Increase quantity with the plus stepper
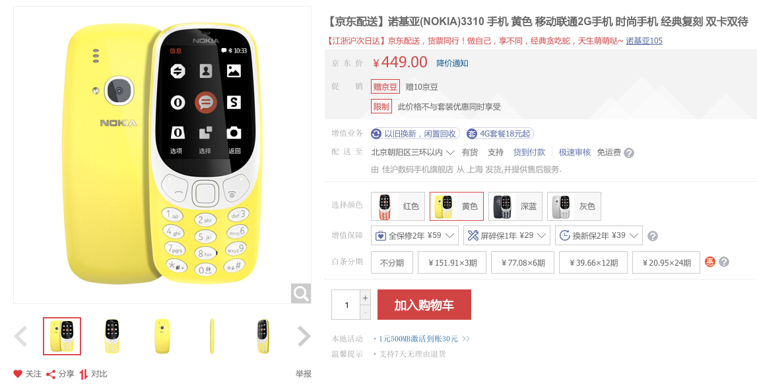The image size is (757, 387). click(366, 298)
